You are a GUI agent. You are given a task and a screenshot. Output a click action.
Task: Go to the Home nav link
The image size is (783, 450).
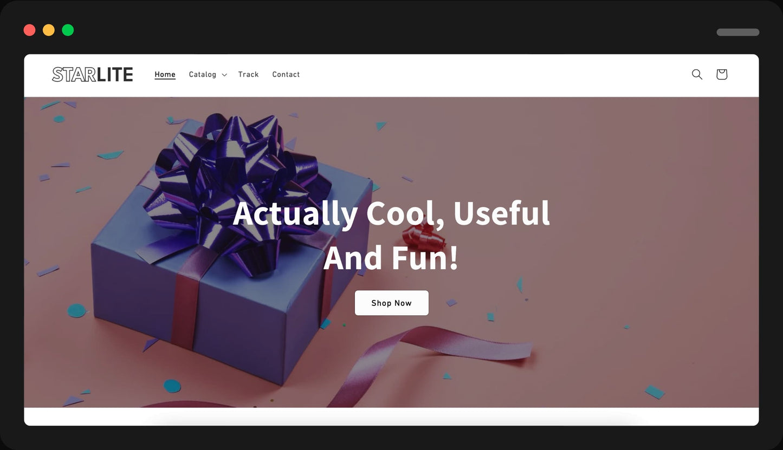(165, 74)
